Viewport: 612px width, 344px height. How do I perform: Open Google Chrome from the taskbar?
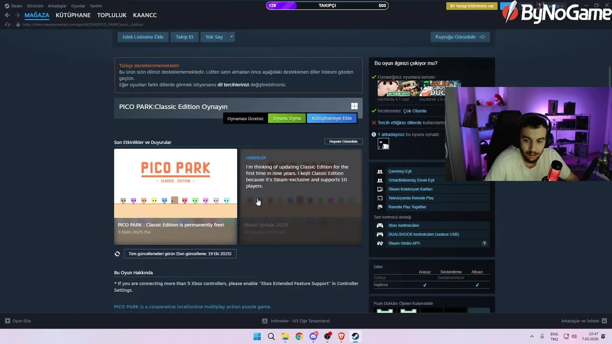299,336
